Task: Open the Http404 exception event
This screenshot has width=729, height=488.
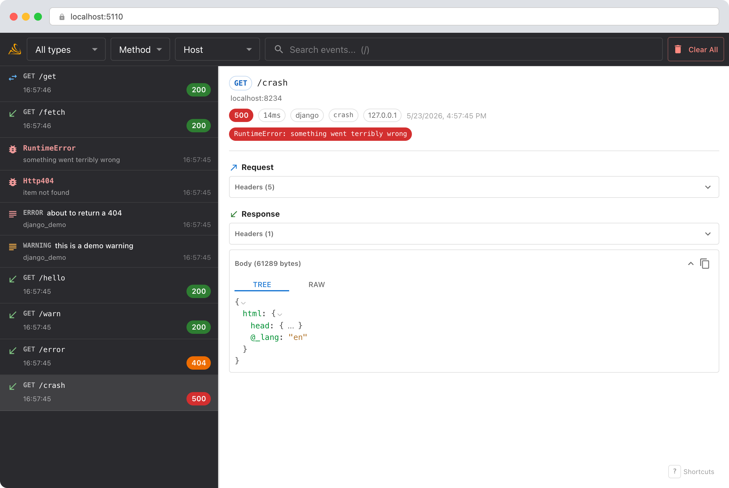Action: click(x=109, y=186)
